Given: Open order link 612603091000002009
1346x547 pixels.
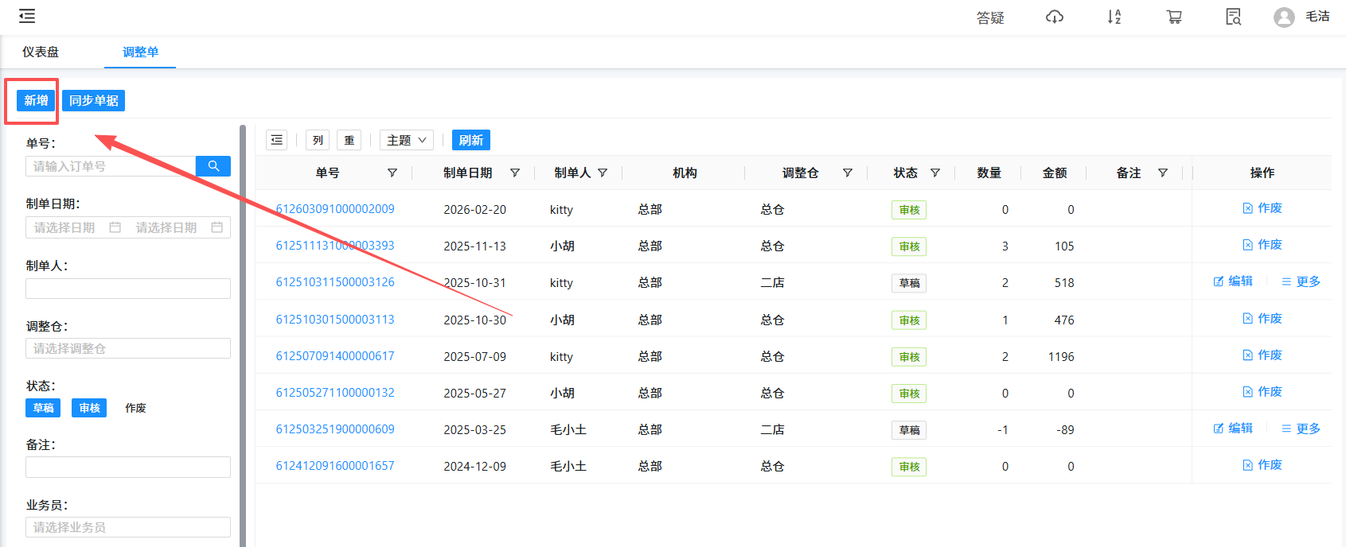Looking at the screenshot, I should 335,209.
